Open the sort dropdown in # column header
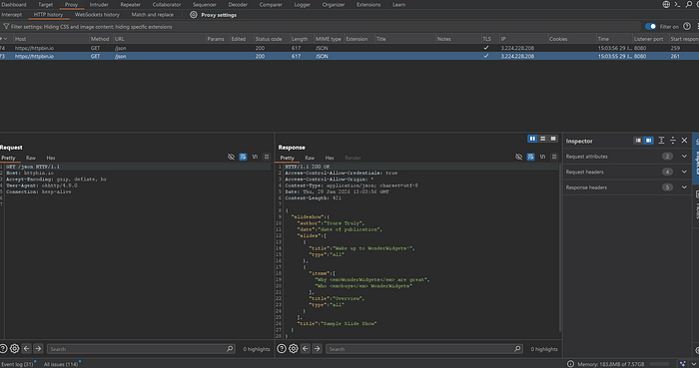 [x=5, y=39]
